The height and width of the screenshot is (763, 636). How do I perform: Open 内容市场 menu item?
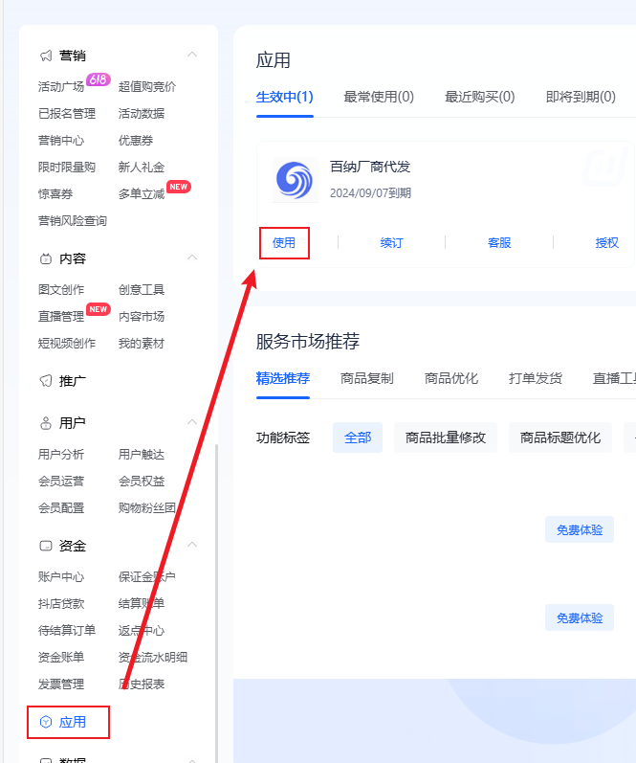coord(142,317)
